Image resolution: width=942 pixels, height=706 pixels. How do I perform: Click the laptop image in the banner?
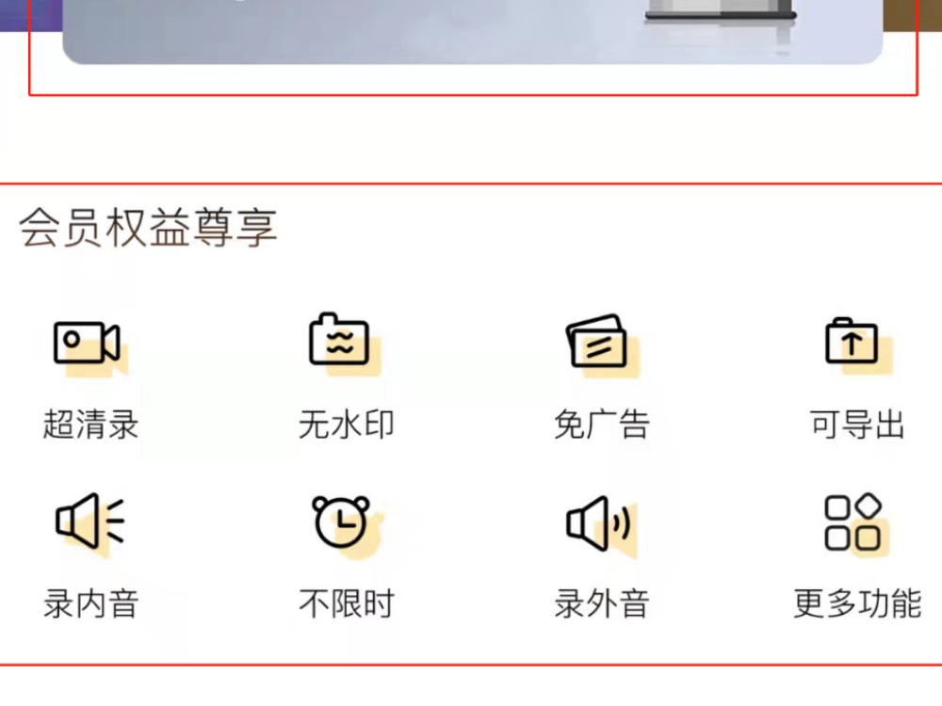(721, 10)
